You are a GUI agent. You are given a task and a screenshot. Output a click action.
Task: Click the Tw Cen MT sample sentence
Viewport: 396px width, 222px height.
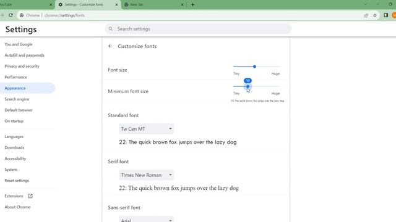coord(178,142)
